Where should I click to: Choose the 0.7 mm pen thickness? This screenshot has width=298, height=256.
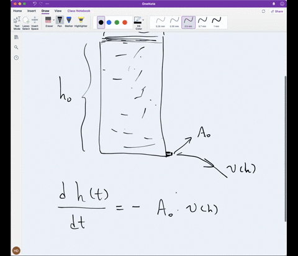[x=202, y=22]
